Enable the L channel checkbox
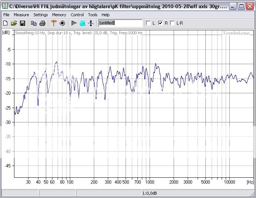256x198 pixels. tap(149, 23)
